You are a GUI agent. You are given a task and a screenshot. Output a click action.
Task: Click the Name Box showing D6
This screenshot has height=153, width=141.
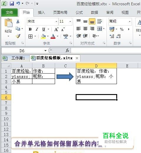[22, 51]
